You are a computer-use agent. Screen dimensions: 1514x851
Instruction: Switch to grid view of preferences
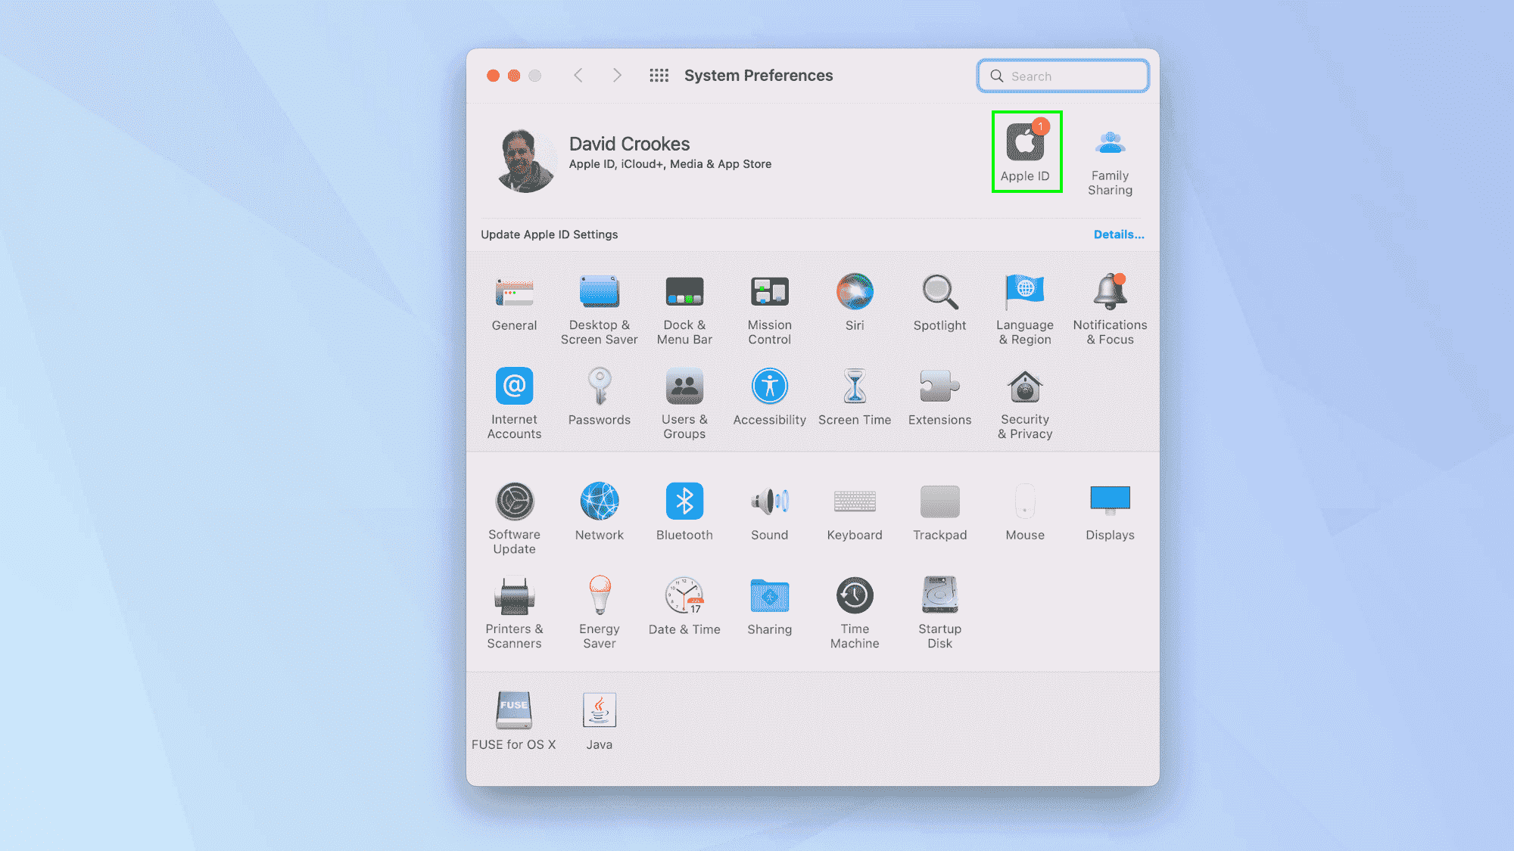[659, 75]
